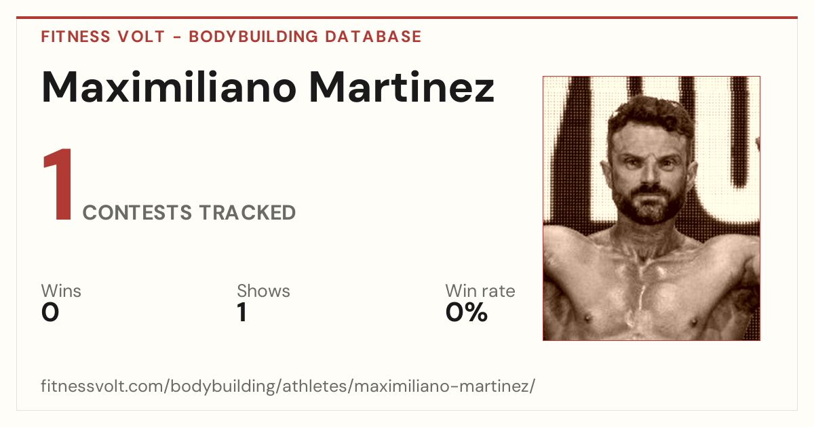Click the word TRACKED in gray caption
Image resolution: width=814 pixels, height=427 pixels.
coord(248,213)
